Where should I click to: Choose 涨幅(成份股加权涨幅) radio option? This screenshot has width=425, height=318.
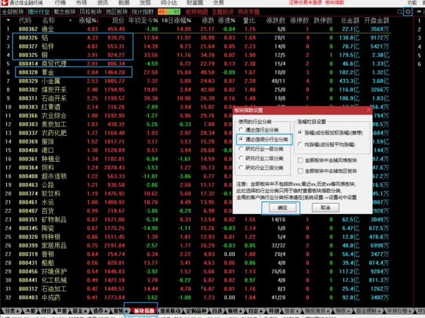(300, 133)
